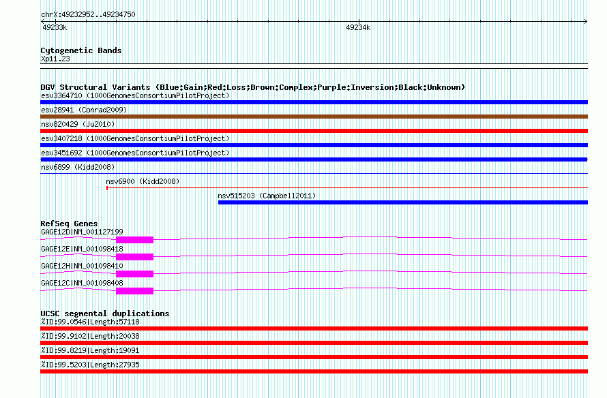Click the GAGE12D|NM_001127199 gene label
Image resolution: width=607 pixels, height=398 pixels.
pos(82,232)
